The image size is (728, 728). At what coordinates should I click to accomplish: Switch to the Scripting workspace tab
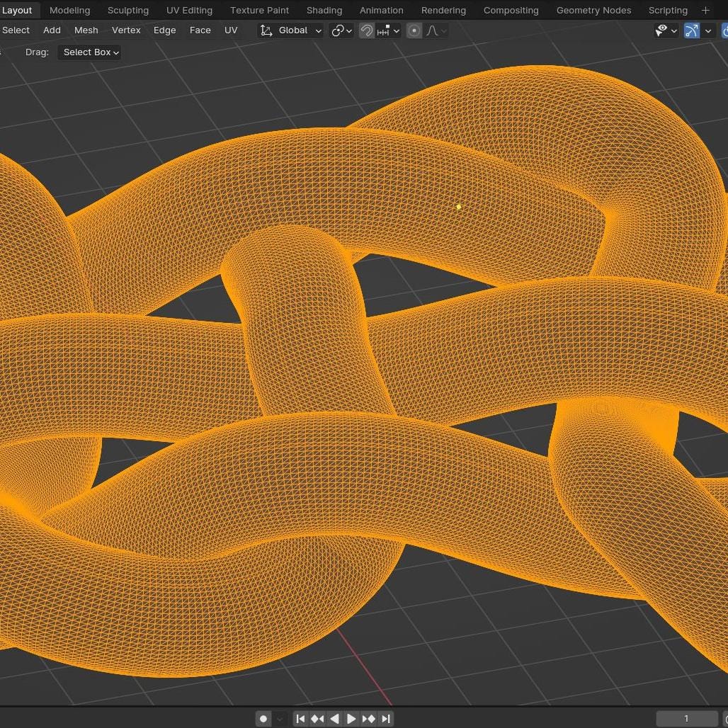668,10
